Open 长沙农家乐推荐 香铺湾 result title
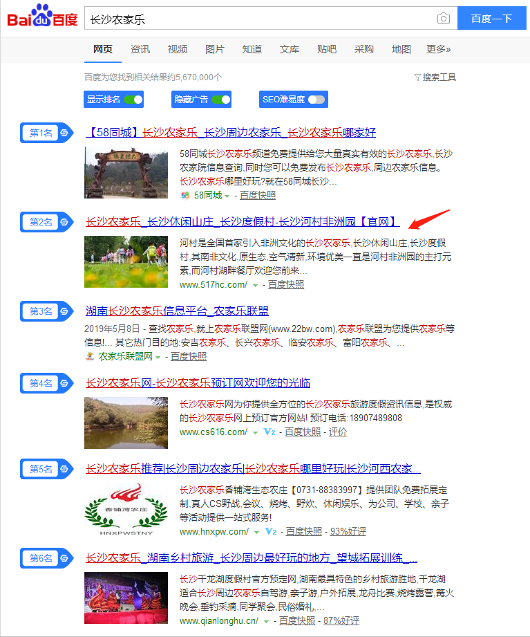 (x=253, y=468)
